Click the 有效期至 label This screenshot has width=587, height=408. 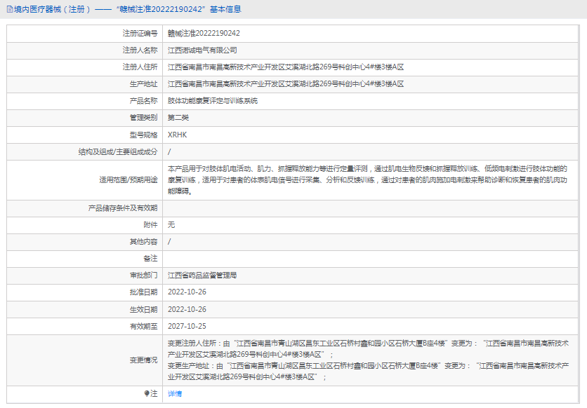144,326
